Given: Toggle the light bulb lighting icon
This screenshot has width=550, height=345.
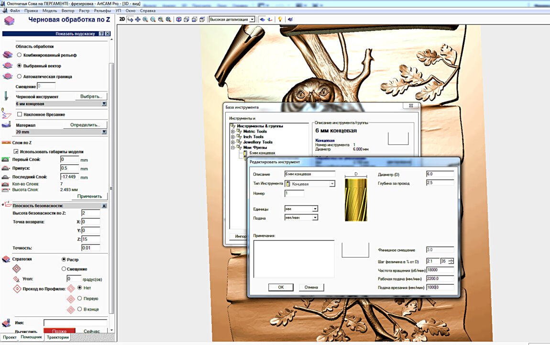Looking at the screenshot, I should click(280, 19).
